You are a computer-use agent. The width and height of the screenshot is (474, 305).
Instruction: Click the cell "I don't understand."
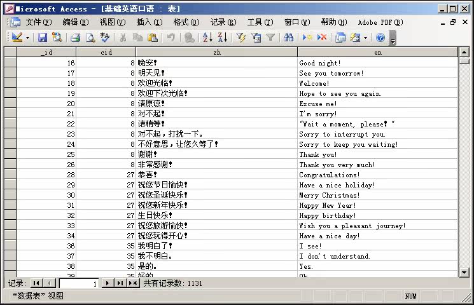point(377,256)
